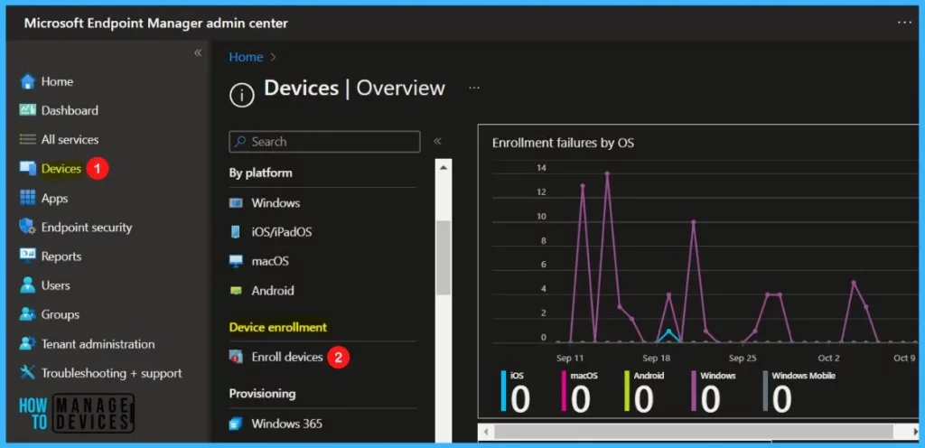
Task: Click the Devices monitor icon in sidebar
Action: pyautogui.click(x=28, y=169)
